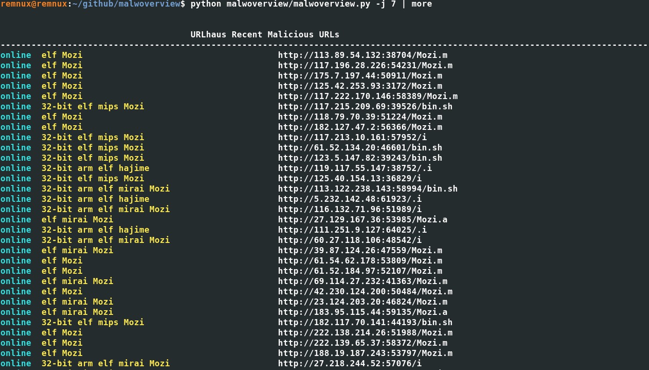Screen dimensions: 649x370
Task: Click the URL http://222.138.214.26:51988/Mozi.m
Action: (x=365, y=333)
